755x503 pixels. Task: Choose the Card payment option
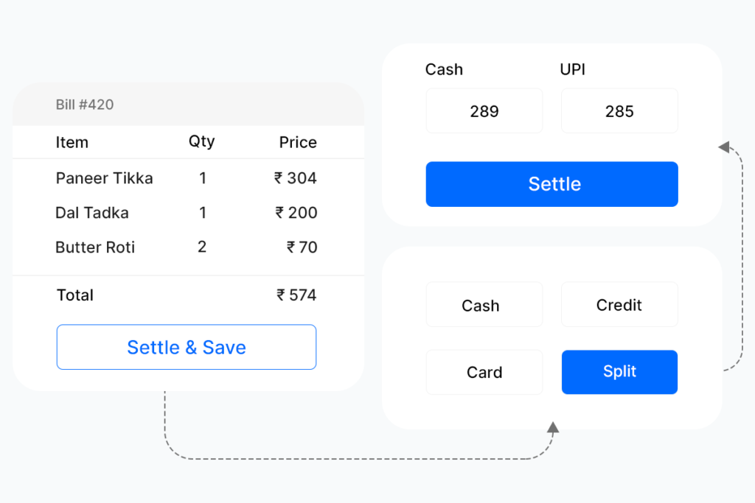click(x=484, y=372)
